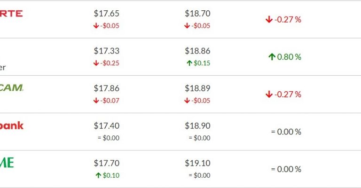Click the green up arrow beside $0.10
This screenshot has width=361, height=188.
coord(98,175)
